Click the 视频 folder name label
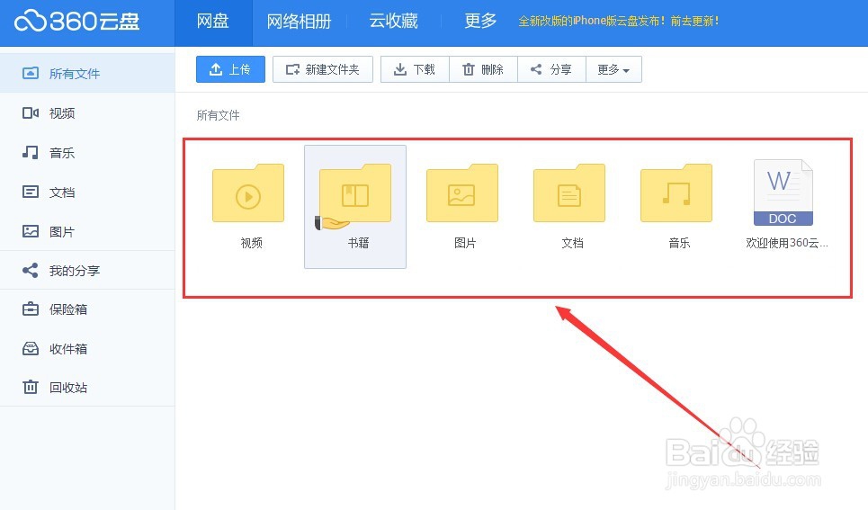The height and width of the screenshot is (510, 868). [x=251, y=243]
